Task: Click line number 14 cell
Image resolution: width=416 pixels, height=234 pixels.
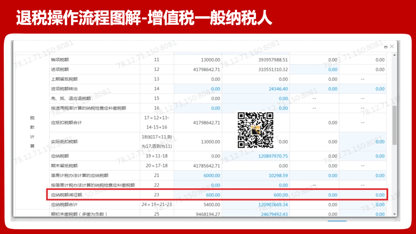Action: [156, 89]
